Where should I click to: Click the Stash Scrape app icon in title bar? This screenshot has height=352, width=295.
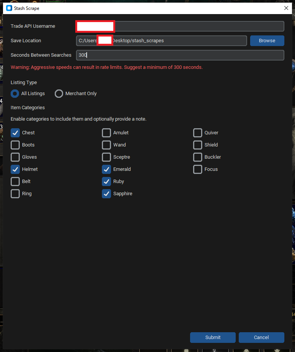point(9,8)
